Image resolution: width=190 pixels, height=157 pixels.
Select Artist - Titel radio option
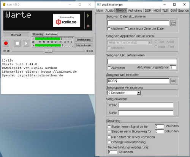(x=156, y=47)
